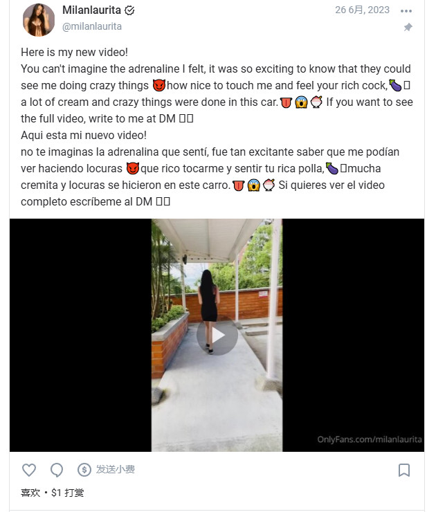
Task: Click the "Here is my new video!" text
Action: pyautogui.click(x=75, y=53)
